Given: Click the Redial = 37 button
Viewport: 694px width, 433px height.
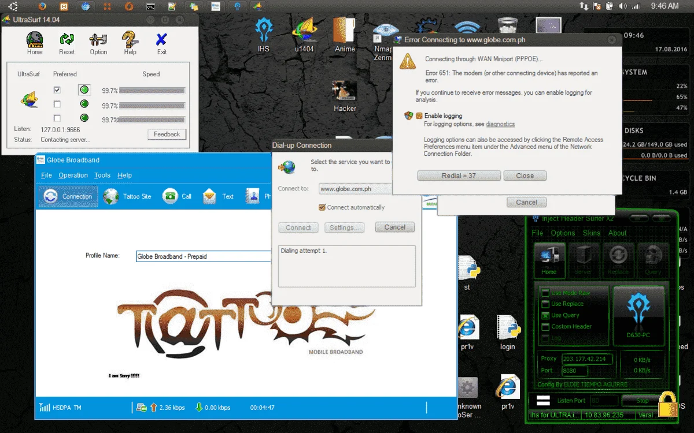Looking at the screenshot, I should [x=459, y=176].
